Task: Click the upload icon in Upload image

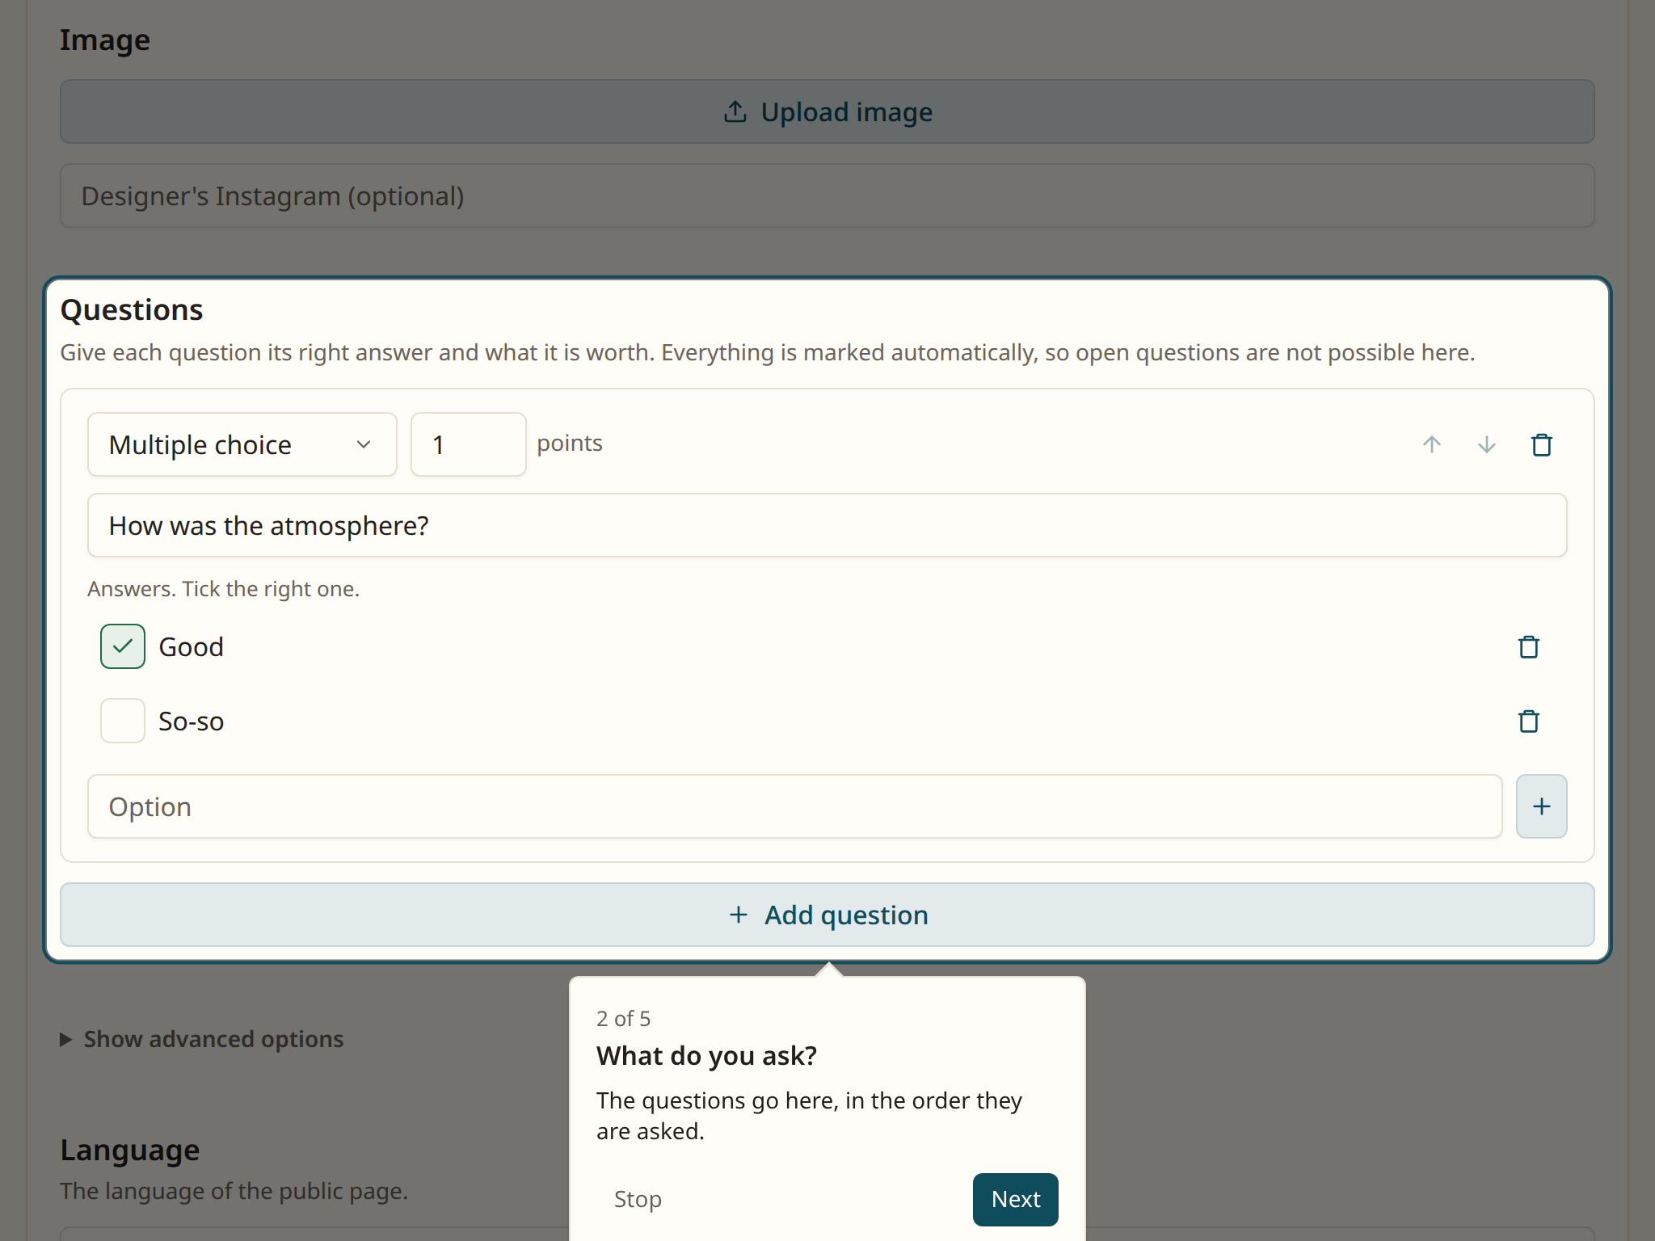Action: [x=735, y=111]
